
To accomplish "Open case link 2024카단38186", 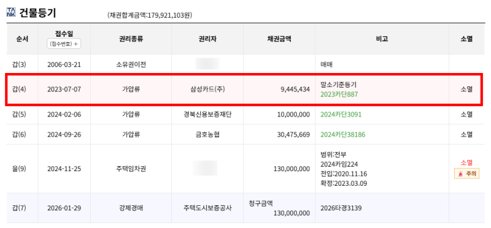I will pyautogui.click(x=342, y=134).
